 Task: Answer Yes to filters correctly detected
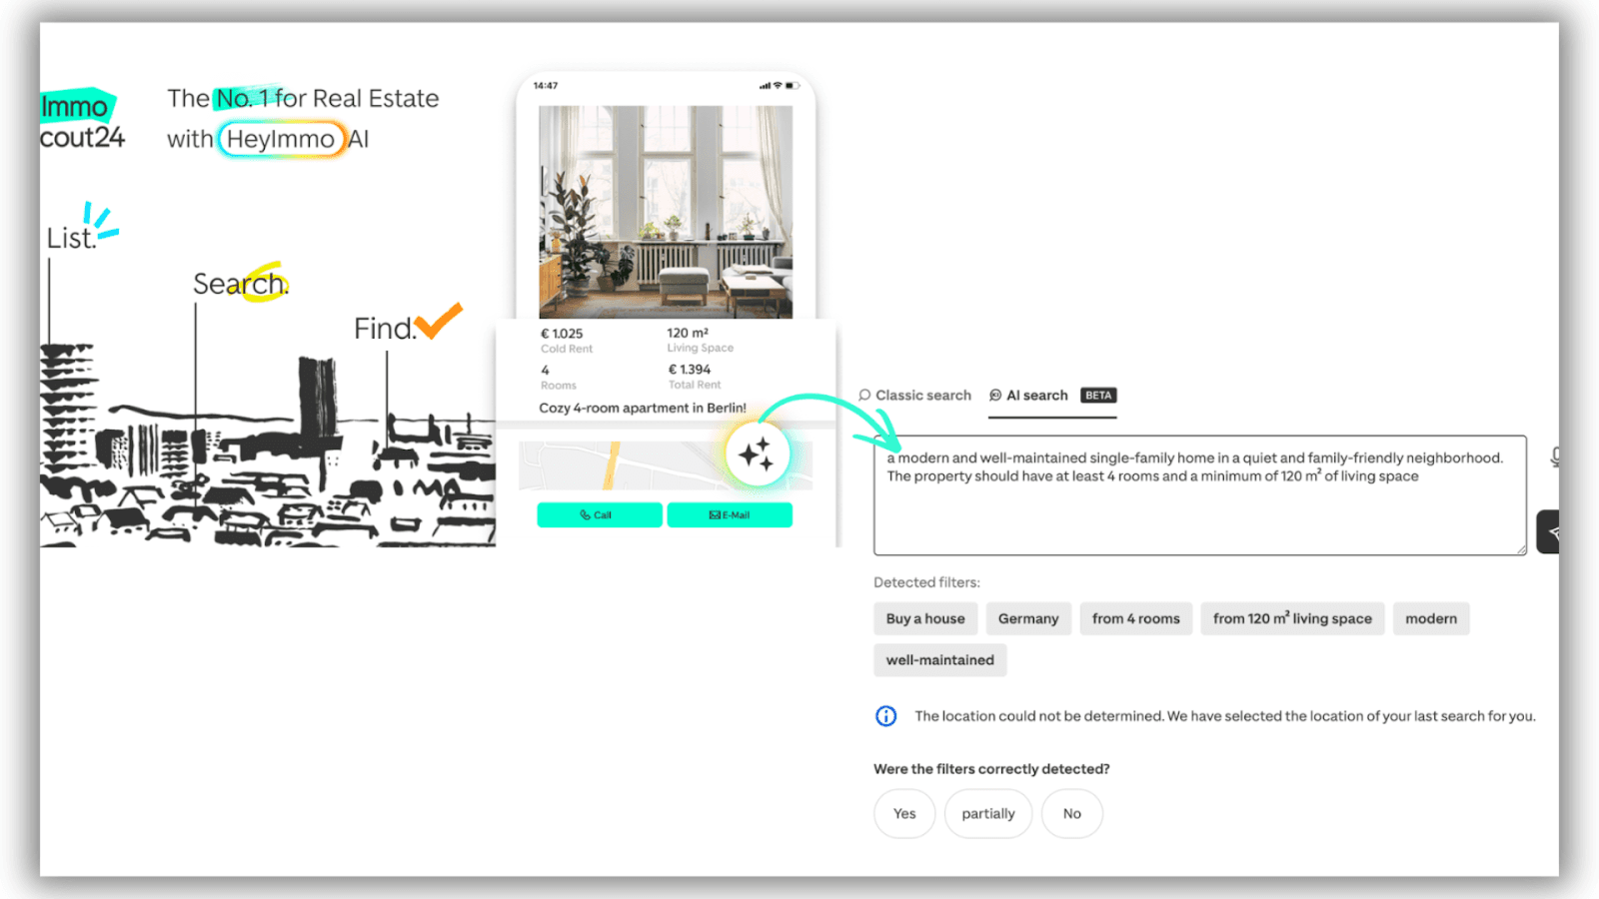[x=904, y=814]
